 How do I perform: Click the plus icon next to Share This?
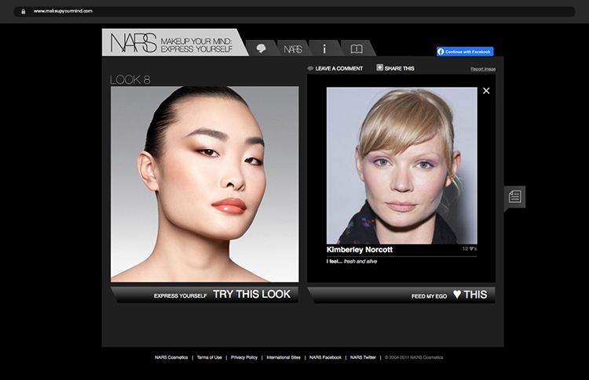coord(380,68)
